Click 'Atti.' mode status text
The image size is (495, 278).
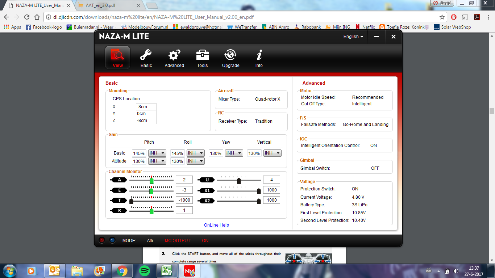[150, 241]
